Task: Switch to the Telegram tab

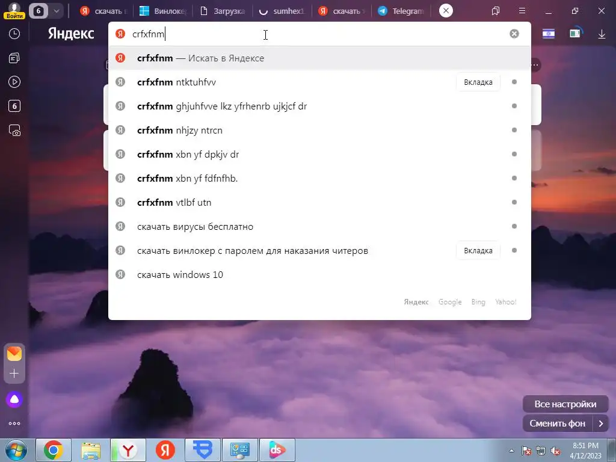Action: pyautogui.click(x=401, y=11)
